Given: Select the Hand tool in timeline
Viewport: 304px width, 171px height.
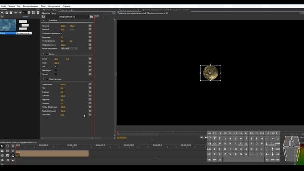Looking at the screenshot, I should pos(2,155).
